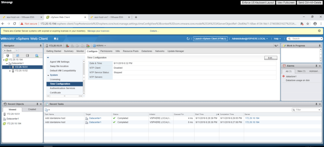Click the Edit time configuration button
The height and width of the screenshot is (147, 324).
click(x=271, y=58)
